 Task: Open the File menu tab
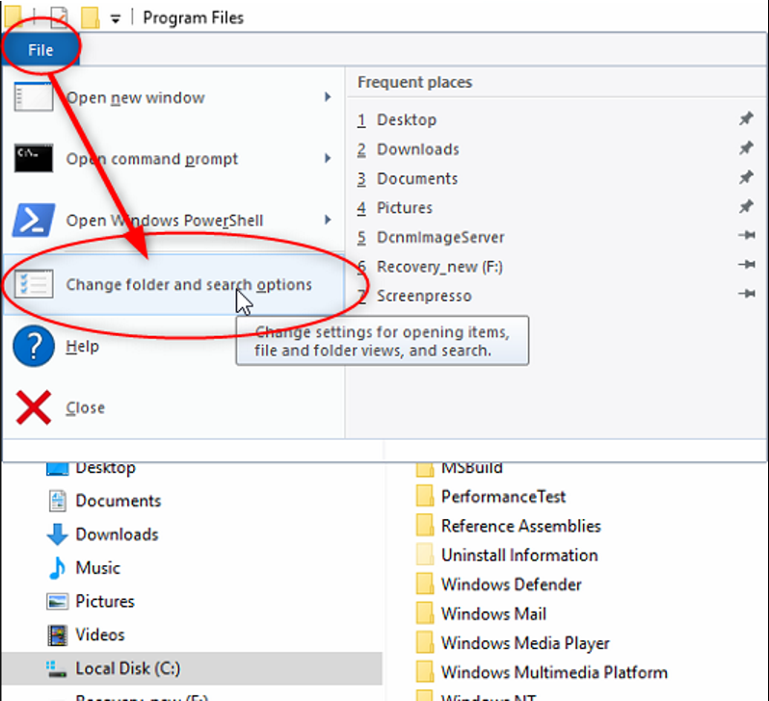pos(40,50)
